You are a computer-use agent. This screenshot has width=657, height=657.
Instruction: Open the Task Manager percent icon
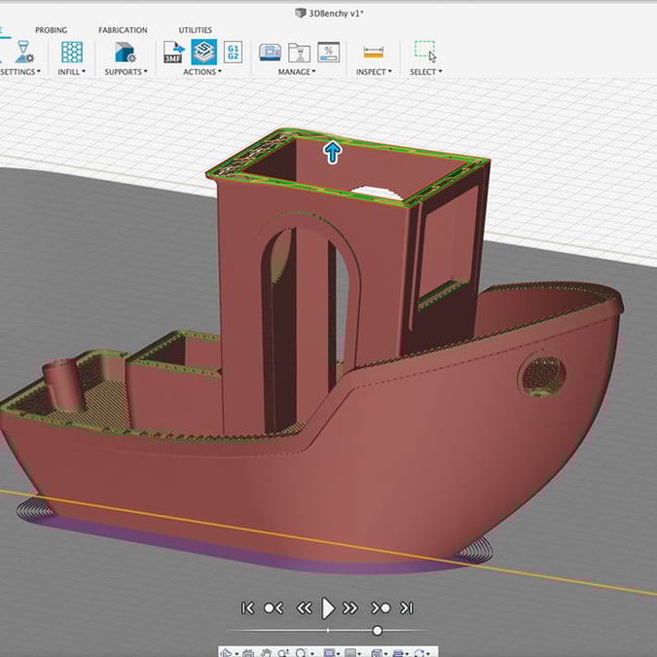329,53
